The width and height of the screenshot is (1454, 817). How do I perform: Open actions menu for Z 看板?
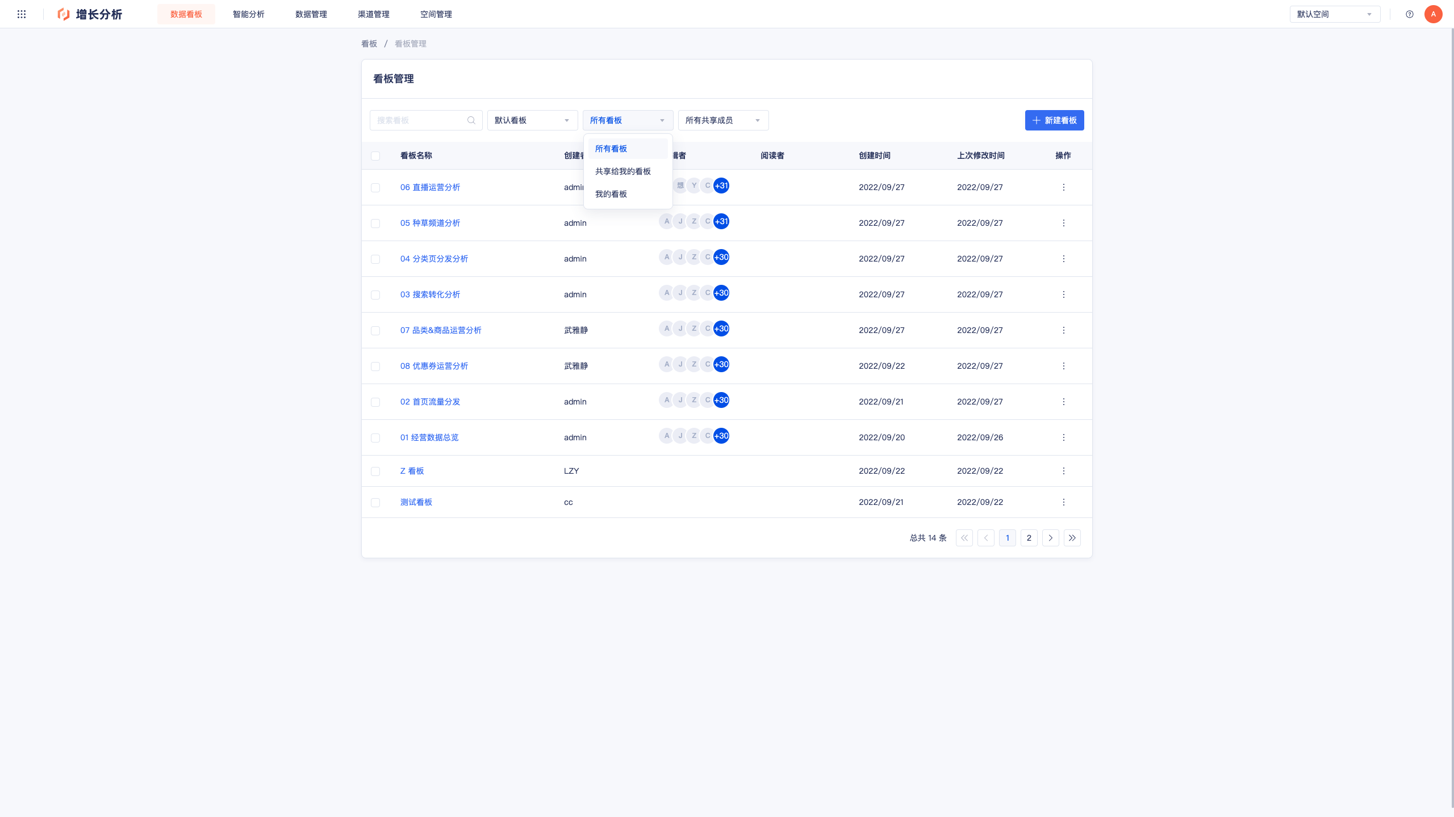click(x=1064, y=471)
